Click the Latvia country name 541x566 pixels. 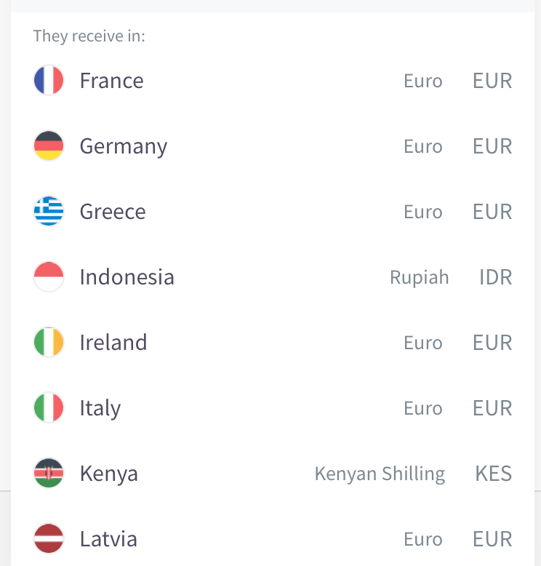(108, 539)
